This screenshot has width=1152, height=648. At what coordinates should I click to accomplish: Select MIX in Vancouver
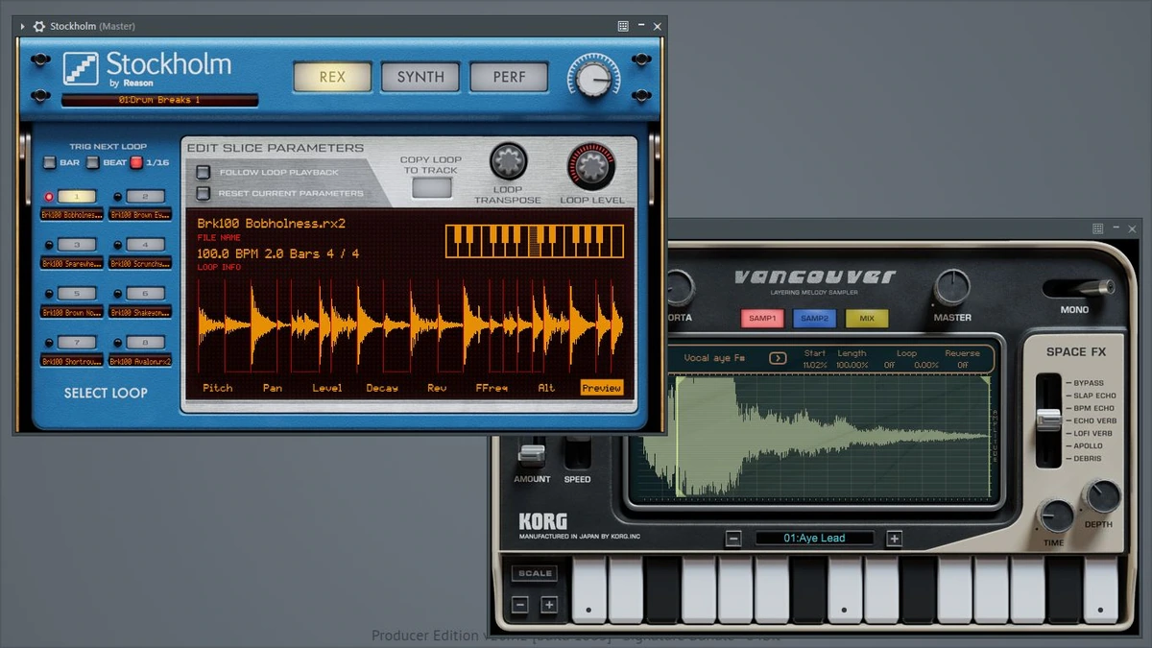[867, 319]
